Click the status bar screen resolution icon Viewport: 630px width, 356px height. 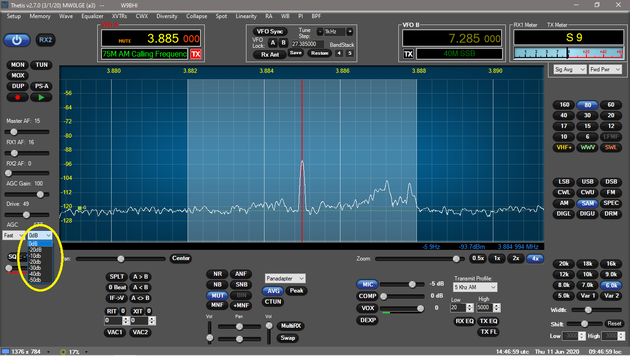coord(5,352)
